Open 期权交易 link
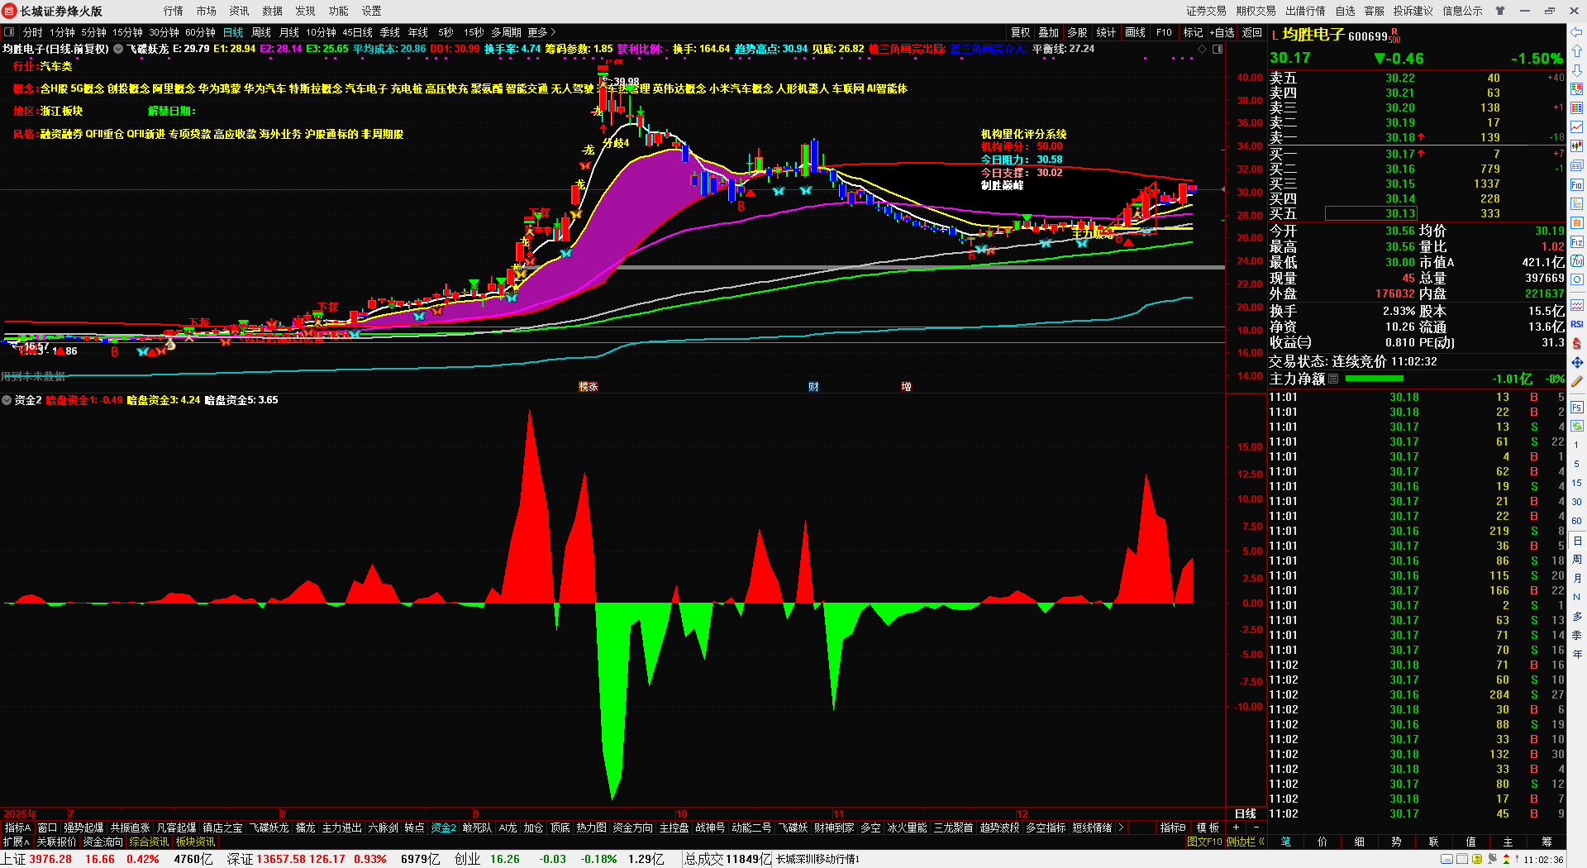The image size is (1587, 868). pyautogui.click(x=1256, y=11)
